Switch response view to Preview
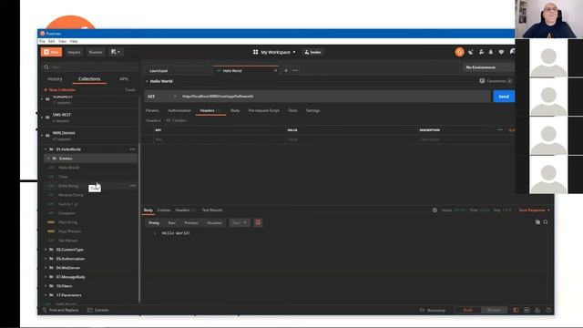 [x=191, y=222]
